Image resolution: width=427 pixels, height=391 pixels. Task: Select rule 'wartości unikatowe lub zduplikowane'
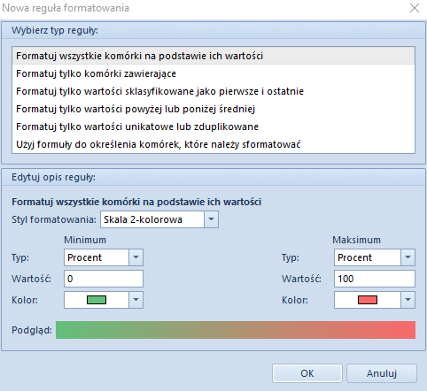pos(213,126)
